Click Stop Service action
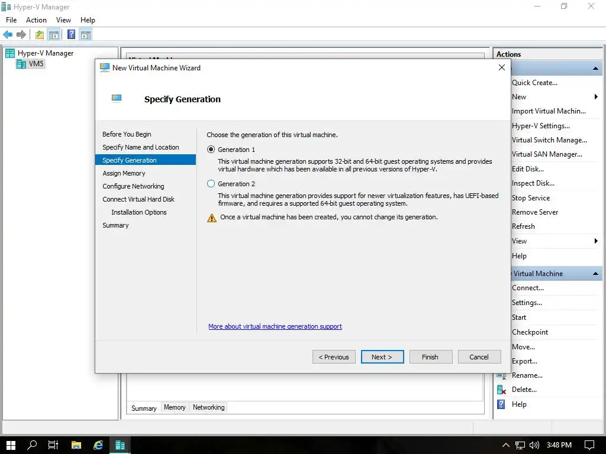This screenshot has width=606, height=454. tap(531, 198)
